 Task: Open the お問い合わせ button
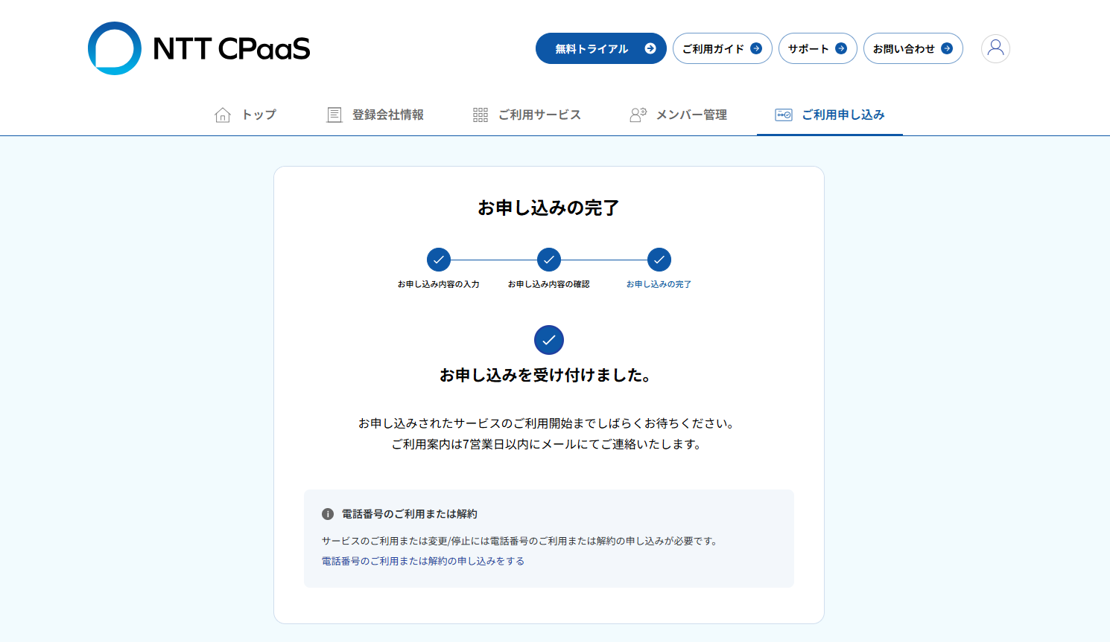(913, 48)
